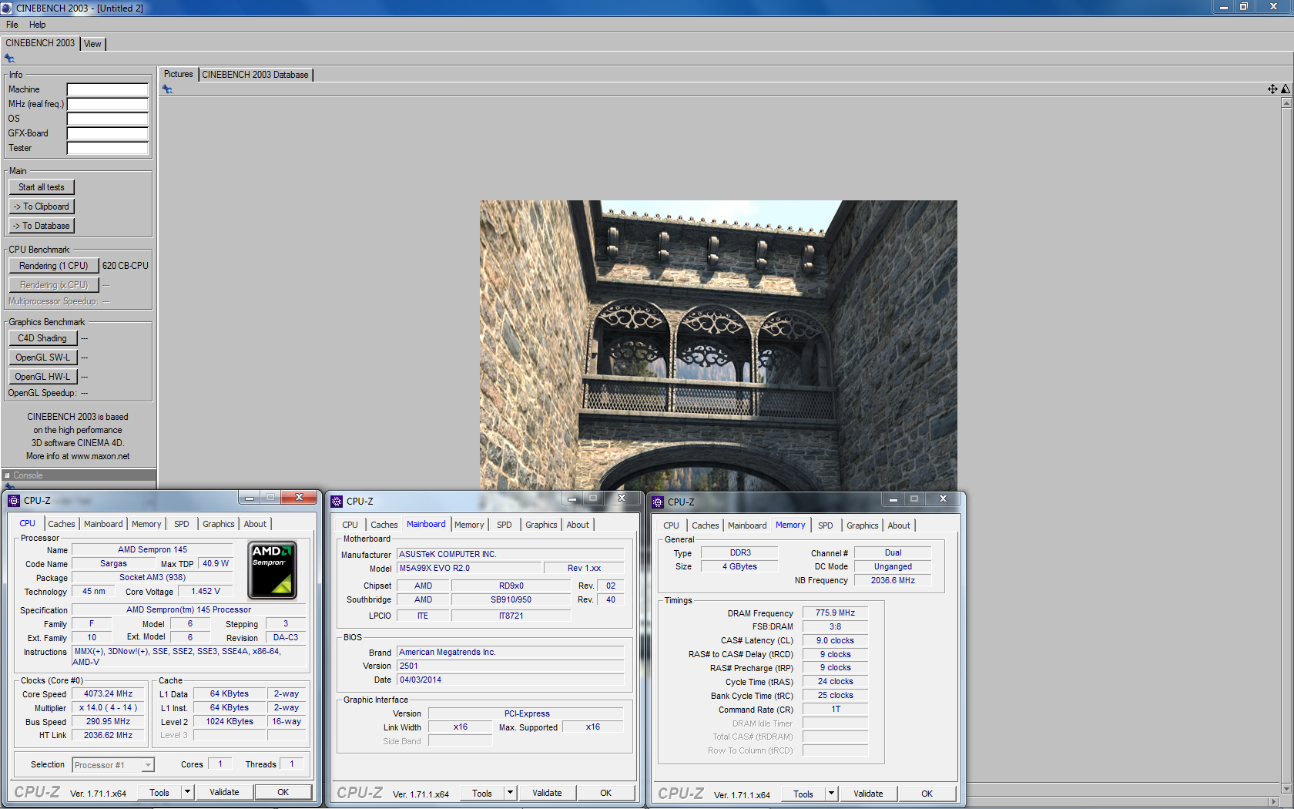Open Graphics tab in left CPU-Z window

click(219, 524)
